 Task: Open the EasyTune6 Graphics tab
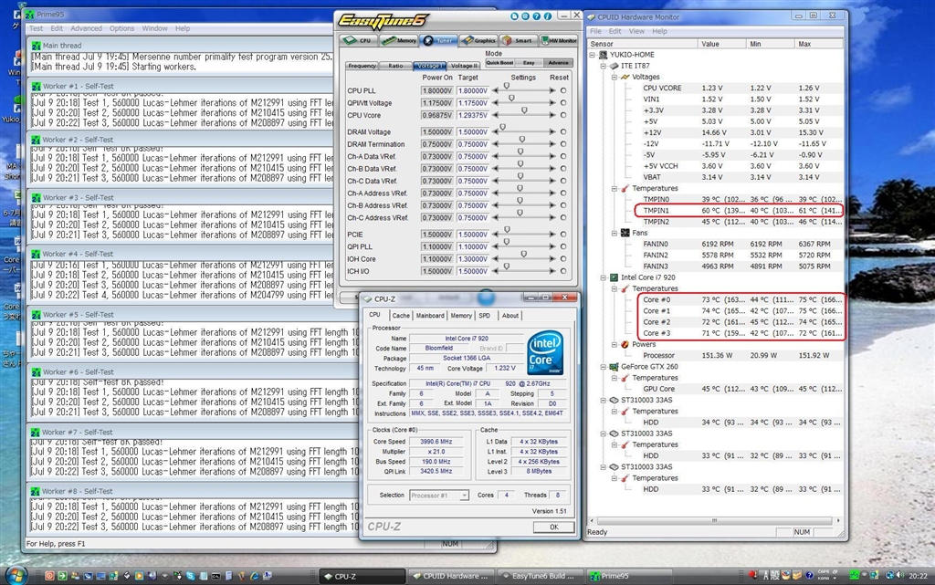(x=479, y=40)
